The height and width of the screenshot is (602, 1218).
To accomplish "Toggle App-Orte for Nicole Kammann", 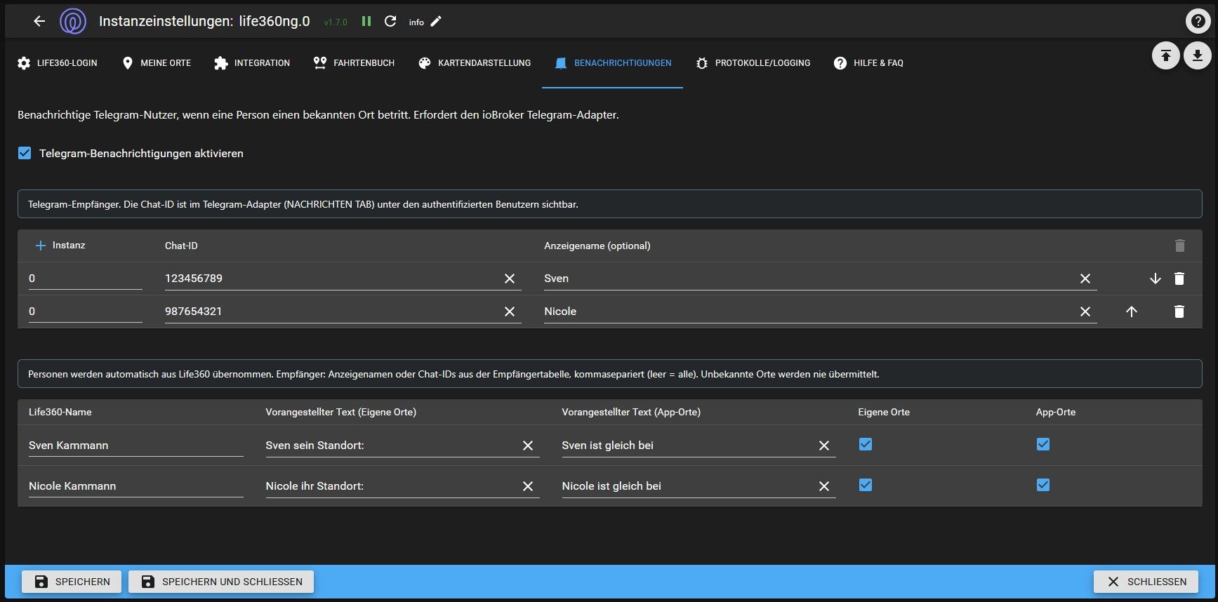I will (1043, 485).
